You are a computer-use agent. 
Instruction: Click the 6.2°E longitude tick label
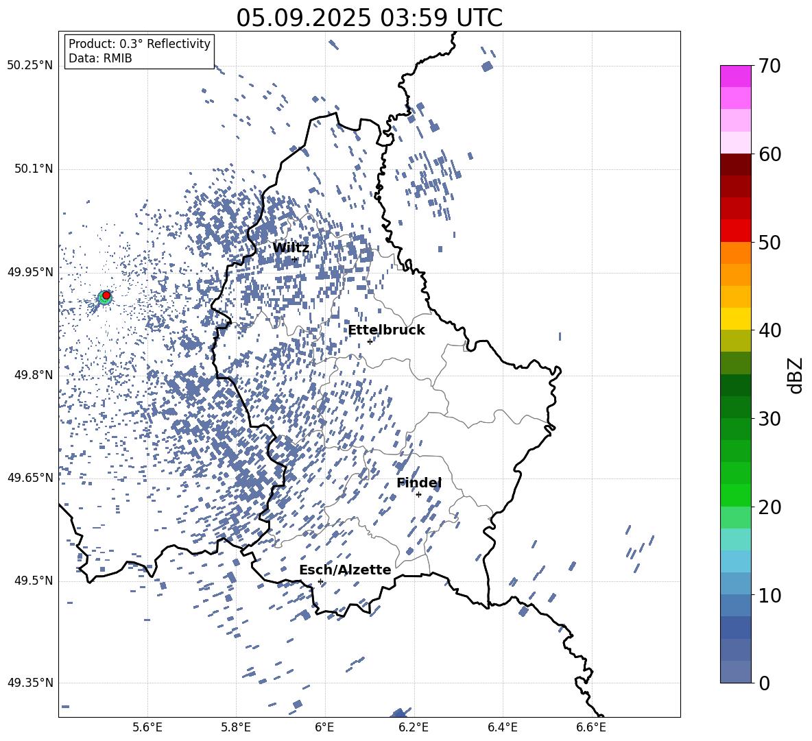(x=414, y=727)
